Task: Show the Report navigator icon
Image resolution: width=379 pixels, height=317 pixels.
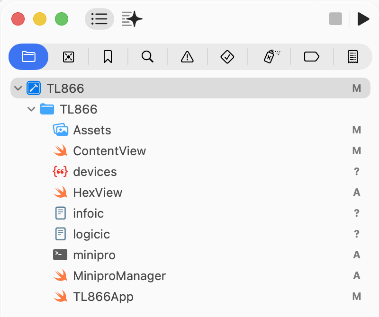Action: coord(352,57)
